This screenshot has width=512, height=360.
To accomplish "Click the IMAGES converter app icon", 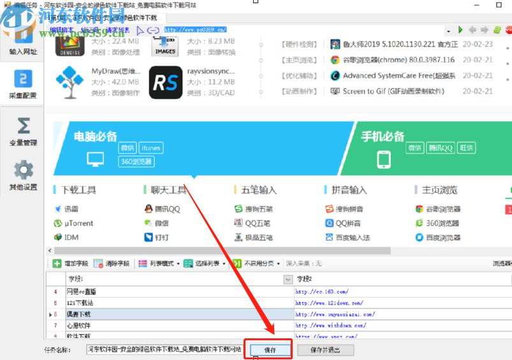I will [x=165, y=47].
